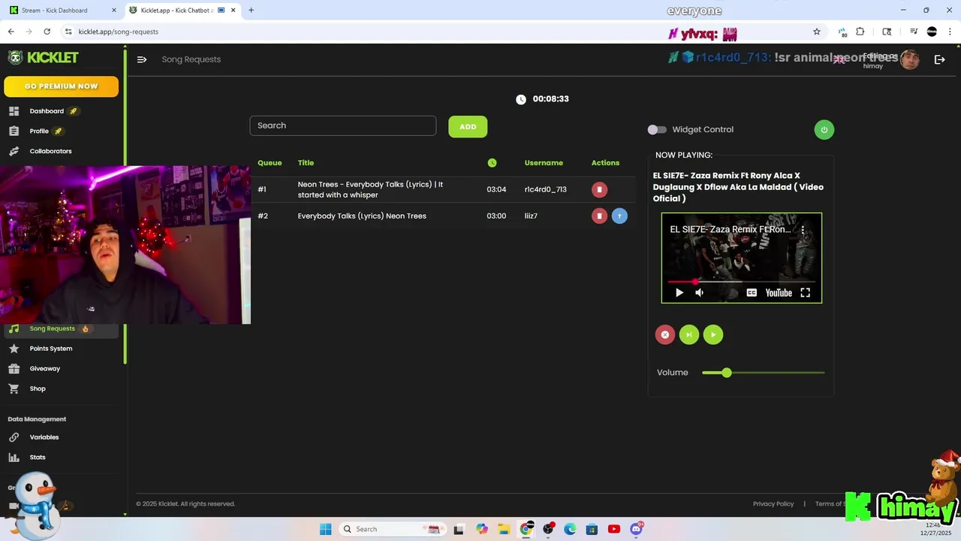Click the song Search input field
The image size is (961, 541).
coord(342,125)
